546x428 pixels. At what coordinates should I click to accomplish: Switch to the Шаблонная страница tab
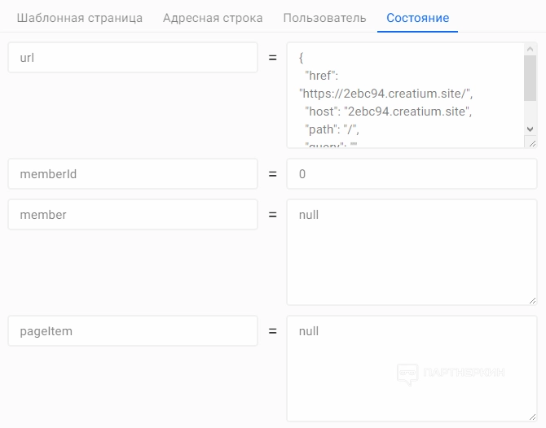point(79,18)
